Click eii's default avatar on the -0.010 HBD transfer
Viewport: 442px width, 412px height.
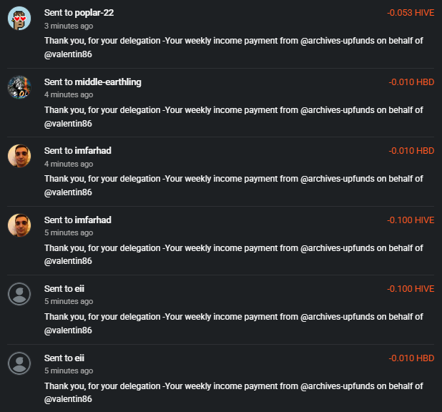(x=19, y=363)
